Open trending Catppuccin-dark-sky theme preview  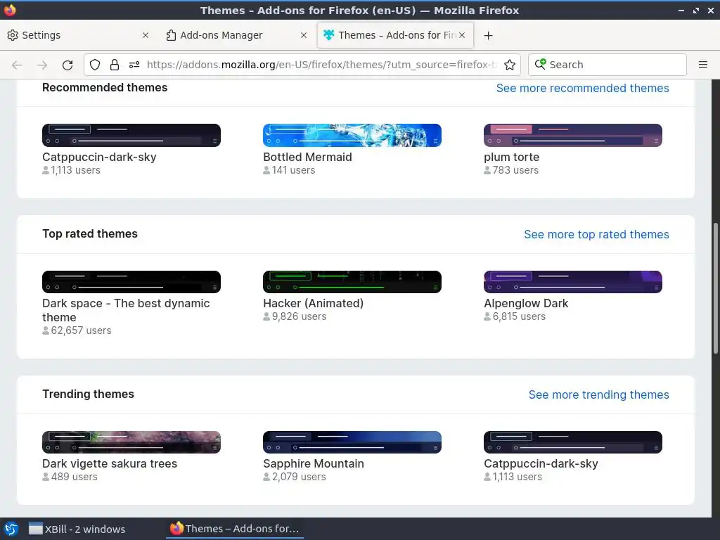(573, 442)
